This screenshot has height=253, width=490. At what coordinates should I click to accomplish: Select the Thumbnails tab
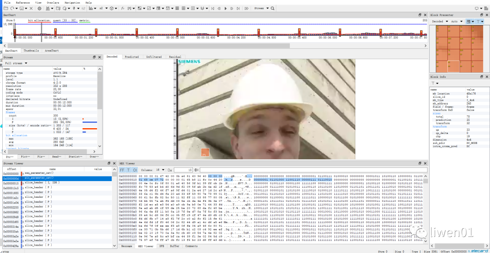click(31, 51)
